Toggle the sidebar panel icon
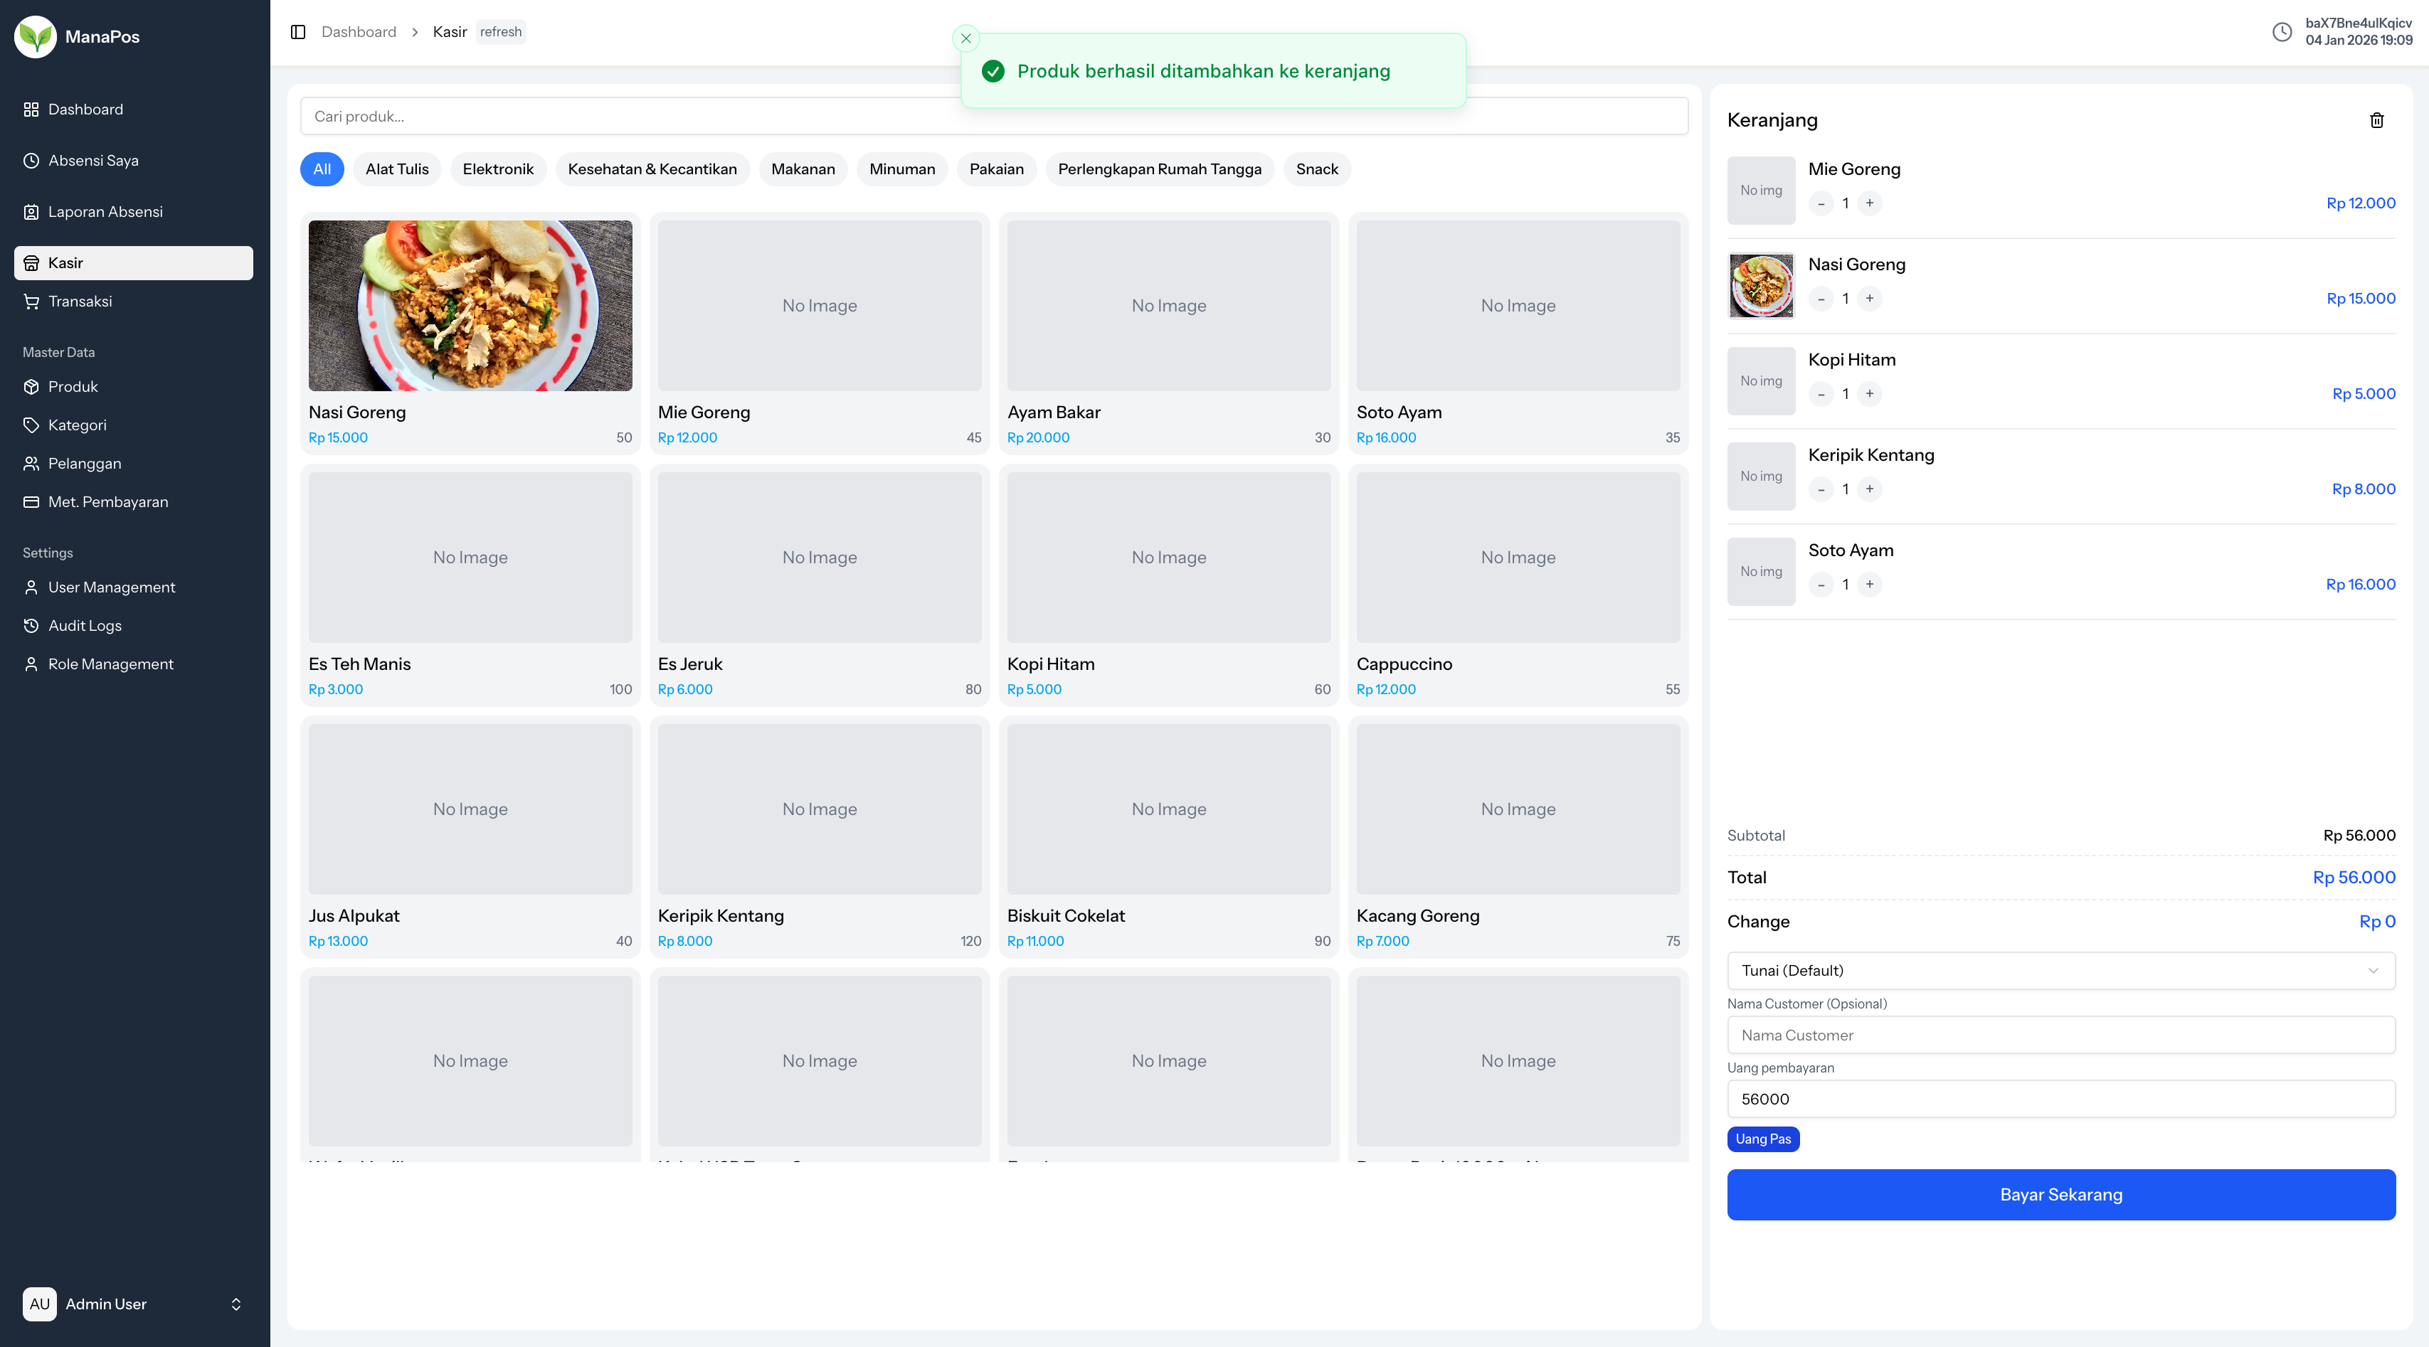Viewport: 2429px width, 1347px height. click(x=298, y=32)
